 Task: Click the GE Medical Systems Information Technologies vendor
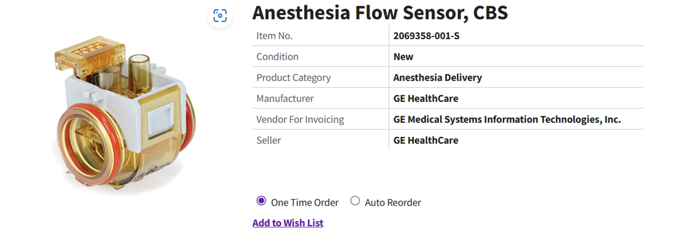pos(507,119)
